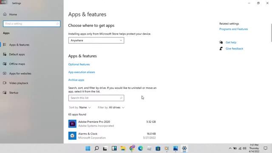Click the Give feedback link
272x153 pixels.
pos(234,49)
